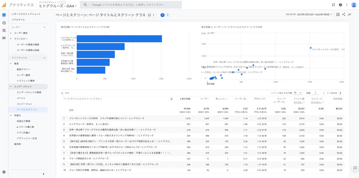Go to previous table page arrow

pyautogui.click(x=324, y=93)
